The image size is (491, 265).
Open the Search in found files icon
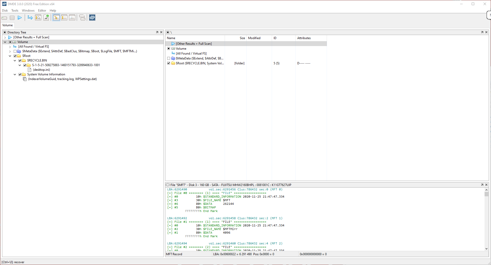pos(38,18)
